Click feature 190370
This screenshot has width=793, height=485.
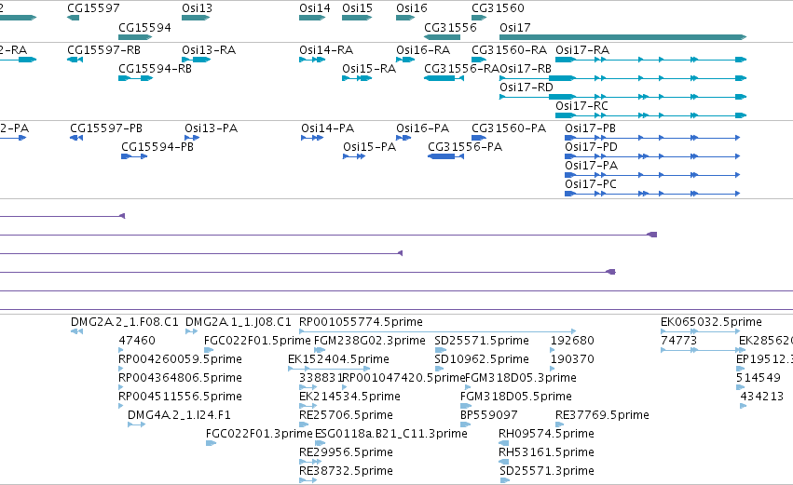pos(572,359)
